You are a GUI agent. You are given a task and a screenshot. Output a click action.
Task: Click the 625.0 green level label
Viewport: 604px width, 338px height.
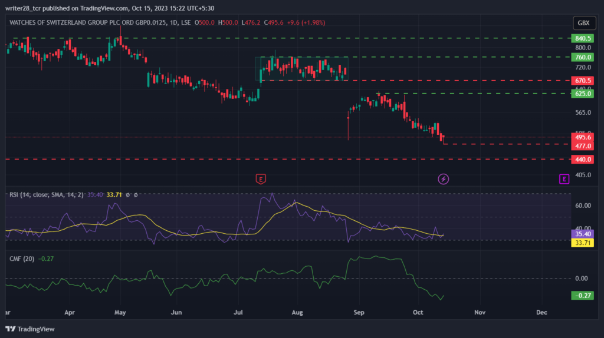tap(582, 94)
